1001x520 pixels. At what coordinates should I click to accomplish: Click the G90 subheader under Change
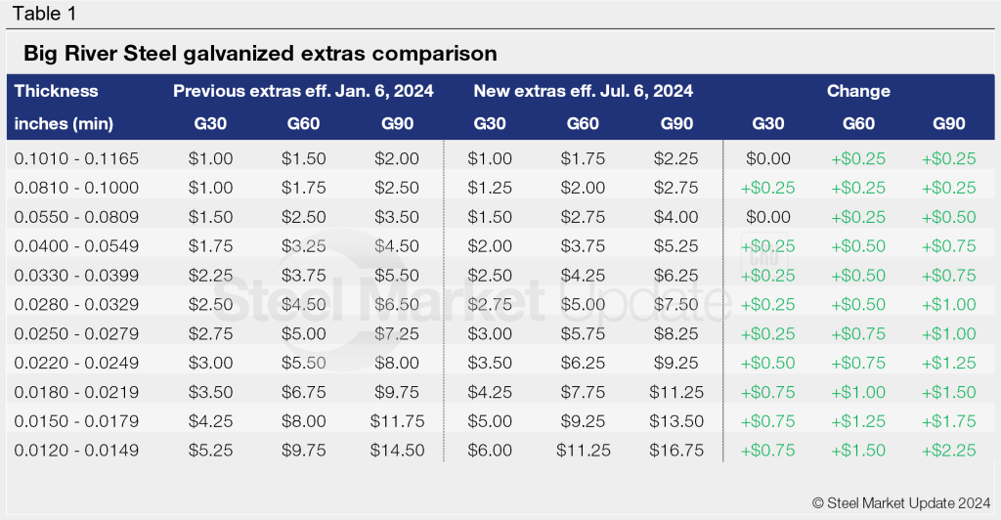tap(947, 123)
